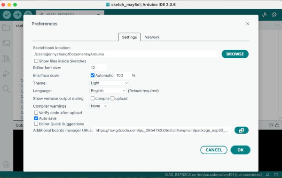
Task: Click the BROWSE button
Action: 235,54
